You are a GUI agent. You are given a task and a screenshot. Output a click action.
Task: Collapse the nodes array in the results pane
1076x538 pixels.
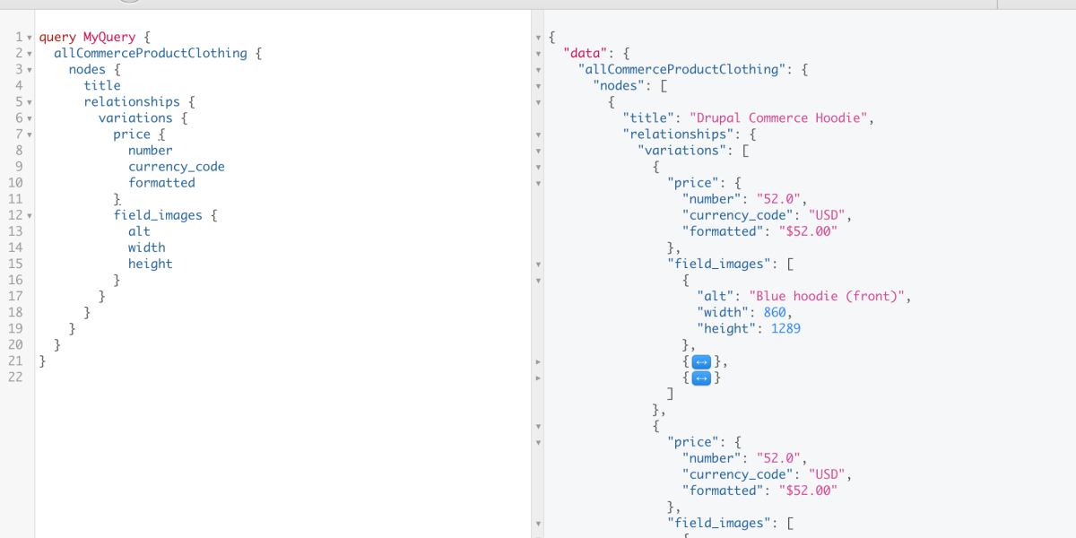point(537,85)
